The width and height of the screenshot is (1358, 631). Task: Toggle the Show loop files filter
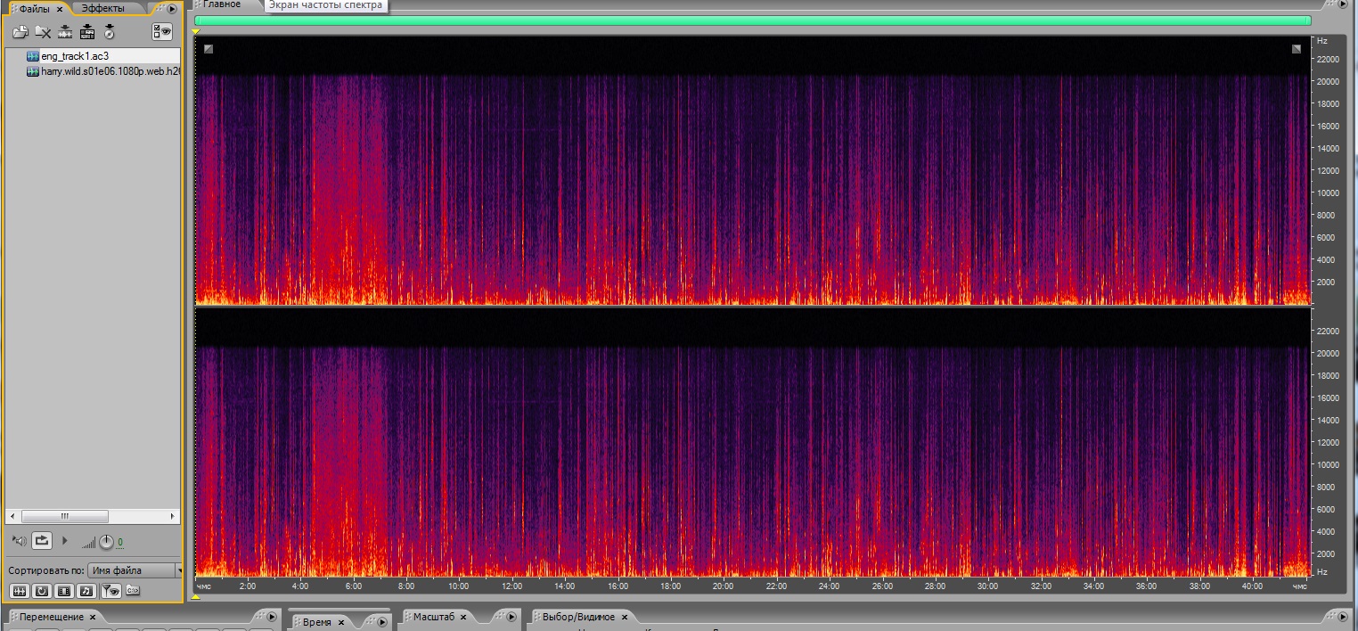[42, 590]
